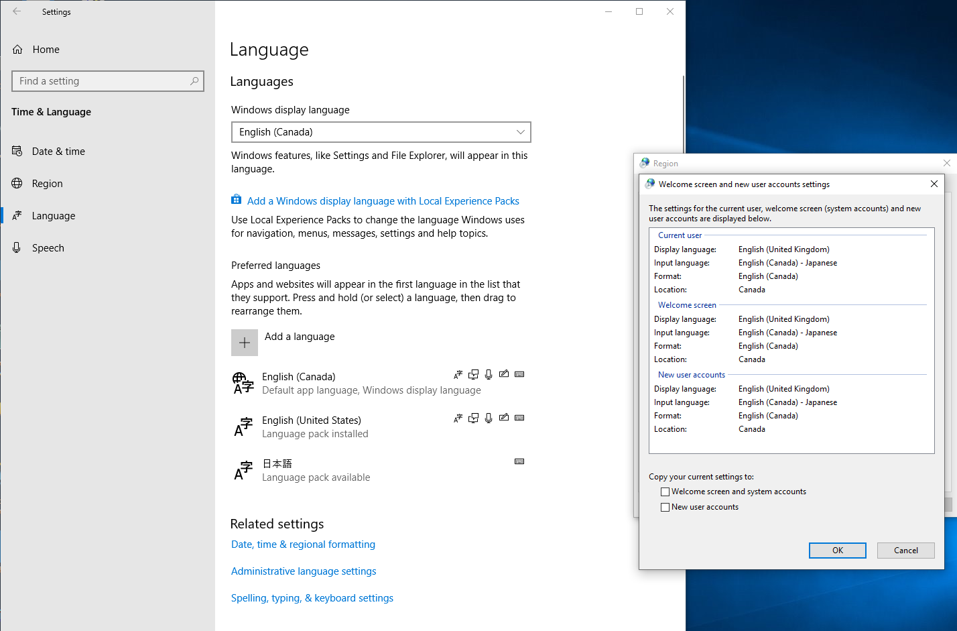The width and height of the screenshot is (957, 631).
Task: Open Spelling, typing, & keyboard settings link
Action: 312,598
